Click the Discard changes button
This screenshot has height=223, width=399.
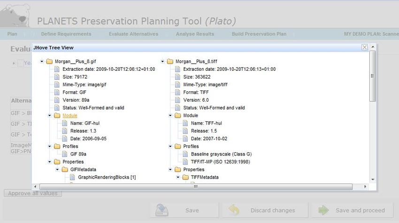(265, 210)
